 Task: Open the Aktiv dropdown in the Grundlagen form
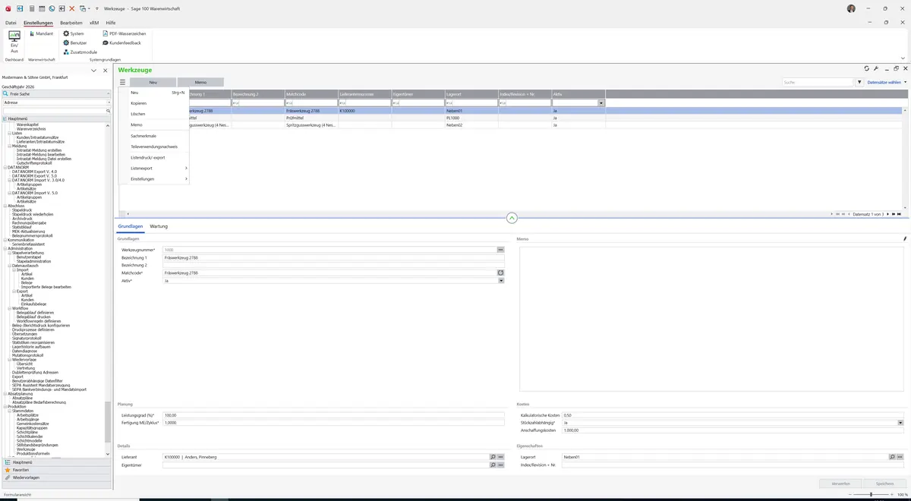click(x=501, y=281)
